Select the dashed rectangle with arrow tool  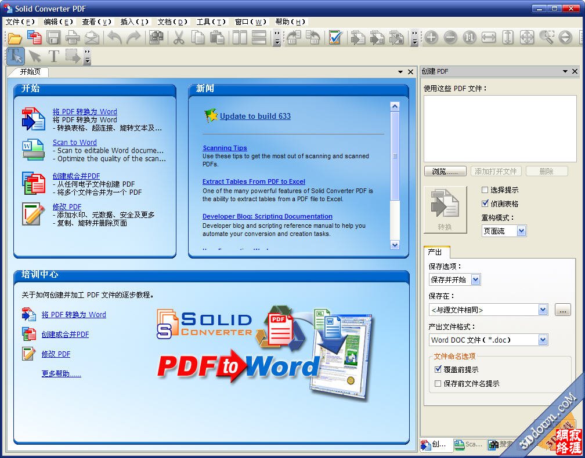[x=73, y=56]
